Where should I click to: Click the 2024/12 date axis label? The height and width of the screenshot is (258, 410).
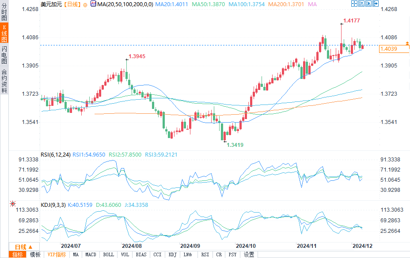click(362, 246)
